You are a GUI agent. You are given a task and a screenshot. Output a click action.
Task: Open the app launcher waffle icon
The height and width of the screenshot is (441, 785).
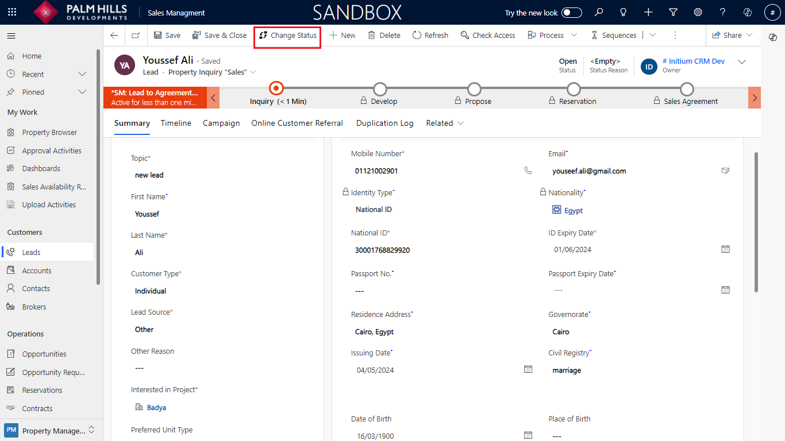12,12
